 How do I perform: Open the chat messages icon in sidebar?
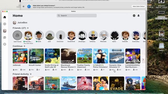pos(5,37)
